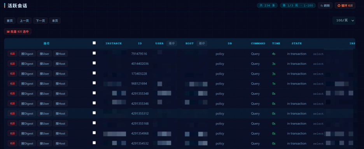Click 按Digest for session 4291354532
The width and height of the screenshot is (364, 149).
27,144
